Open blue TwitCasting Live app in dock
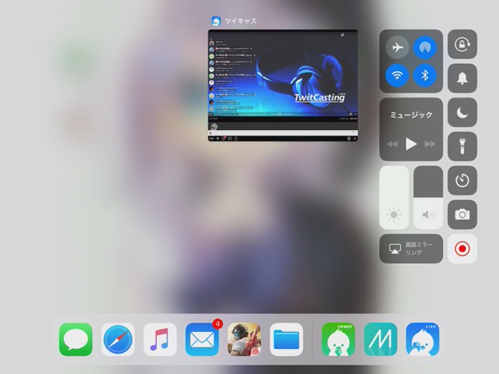The image size is (499, 374). [423, 340]
